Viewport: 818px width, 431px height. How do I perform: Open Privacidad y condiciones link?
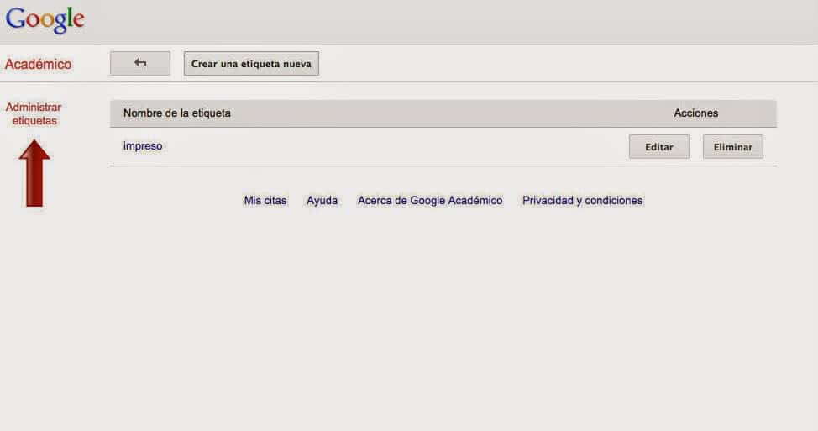coord(582,200)
